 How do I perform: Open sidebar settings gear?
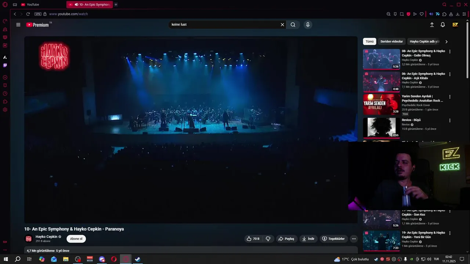point(5,110)
